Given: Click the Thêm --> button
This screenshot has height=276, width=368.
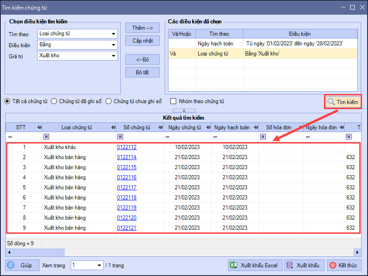Looking at the screenshot, I should coord(142,28).
